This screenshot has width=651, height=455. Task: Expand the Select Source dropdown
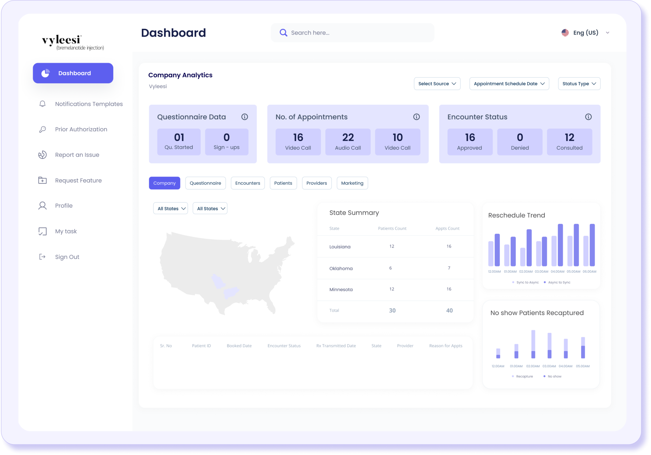coord(437,84)
